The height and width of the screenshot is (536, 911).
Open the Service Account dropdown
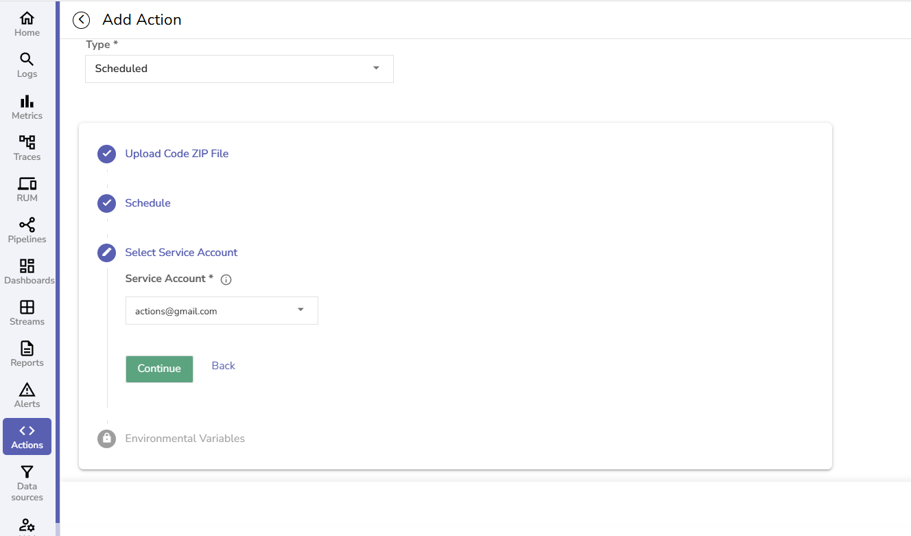(221, 310)
